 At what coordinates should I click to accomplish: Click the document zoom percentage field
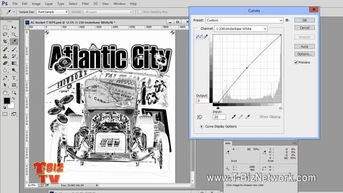pos(32,185)
